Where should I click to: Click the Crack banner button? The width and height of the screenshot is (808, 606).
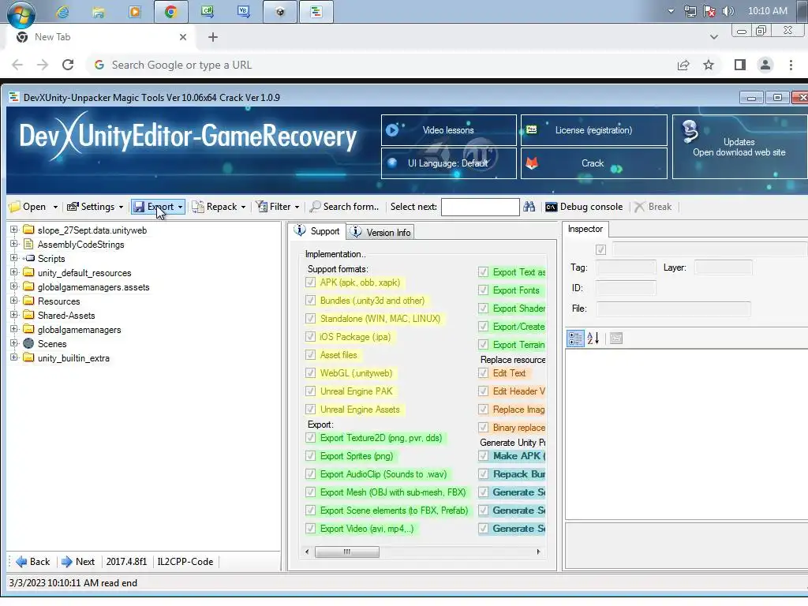pyautogui.click(x=593, y=163)
